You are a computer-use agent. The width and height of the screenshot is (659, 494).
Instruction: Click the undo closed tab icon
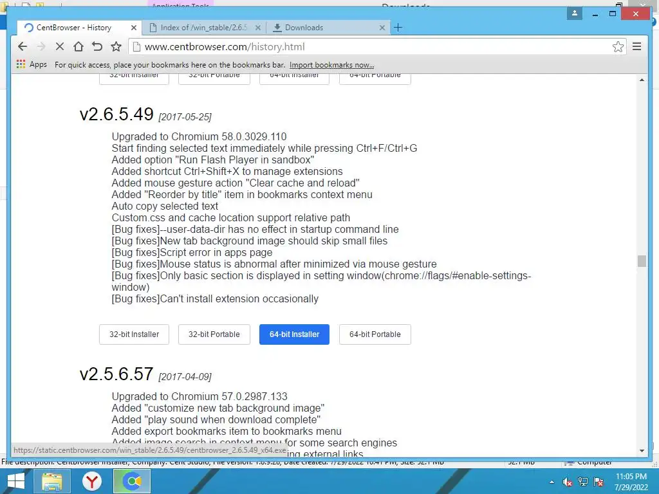tap(97, 46)
